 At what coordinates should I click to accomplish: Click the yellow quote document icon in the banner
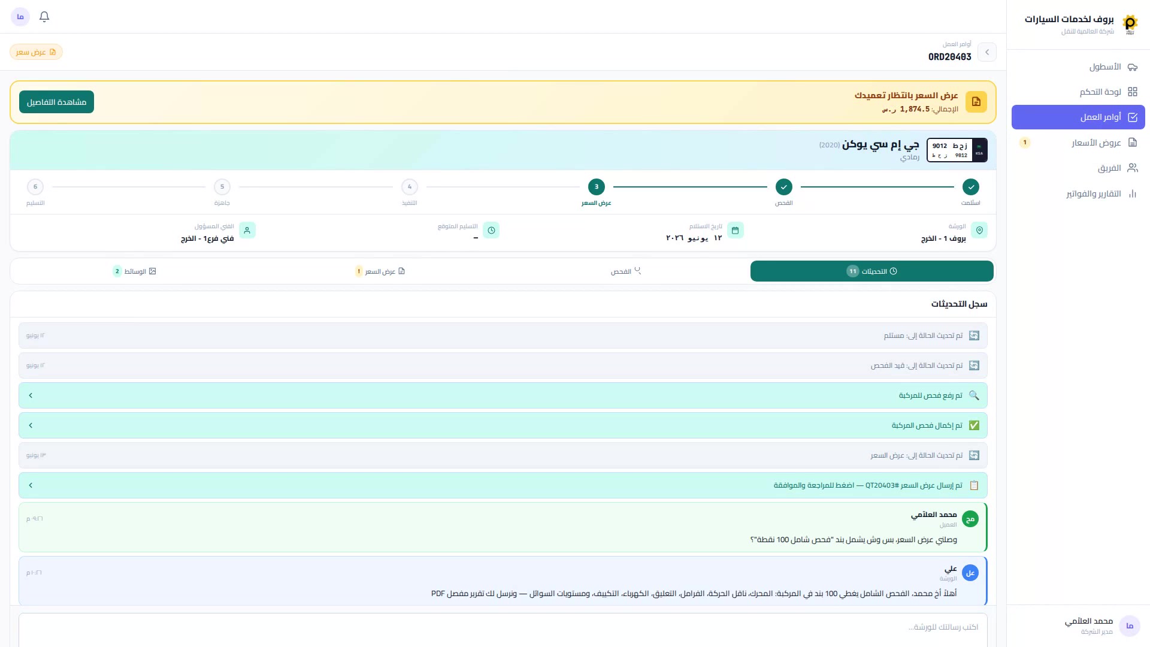click(x=976, y=102)
